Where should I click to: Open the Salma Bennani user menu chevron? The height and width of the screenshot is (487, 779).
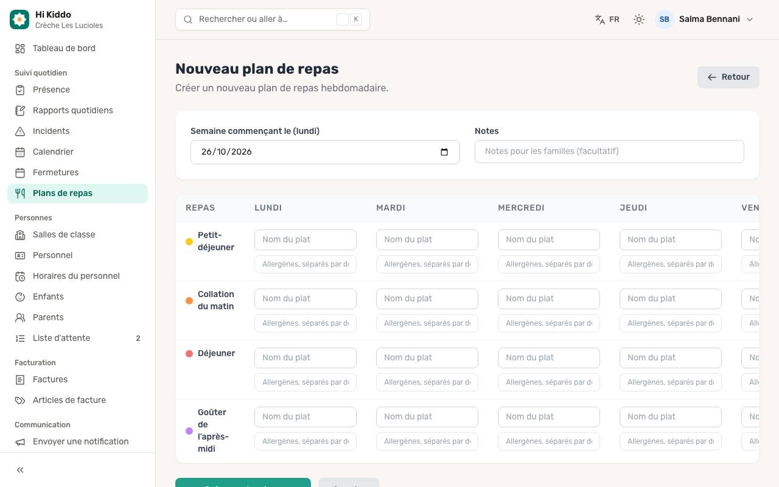click(750, 19)
